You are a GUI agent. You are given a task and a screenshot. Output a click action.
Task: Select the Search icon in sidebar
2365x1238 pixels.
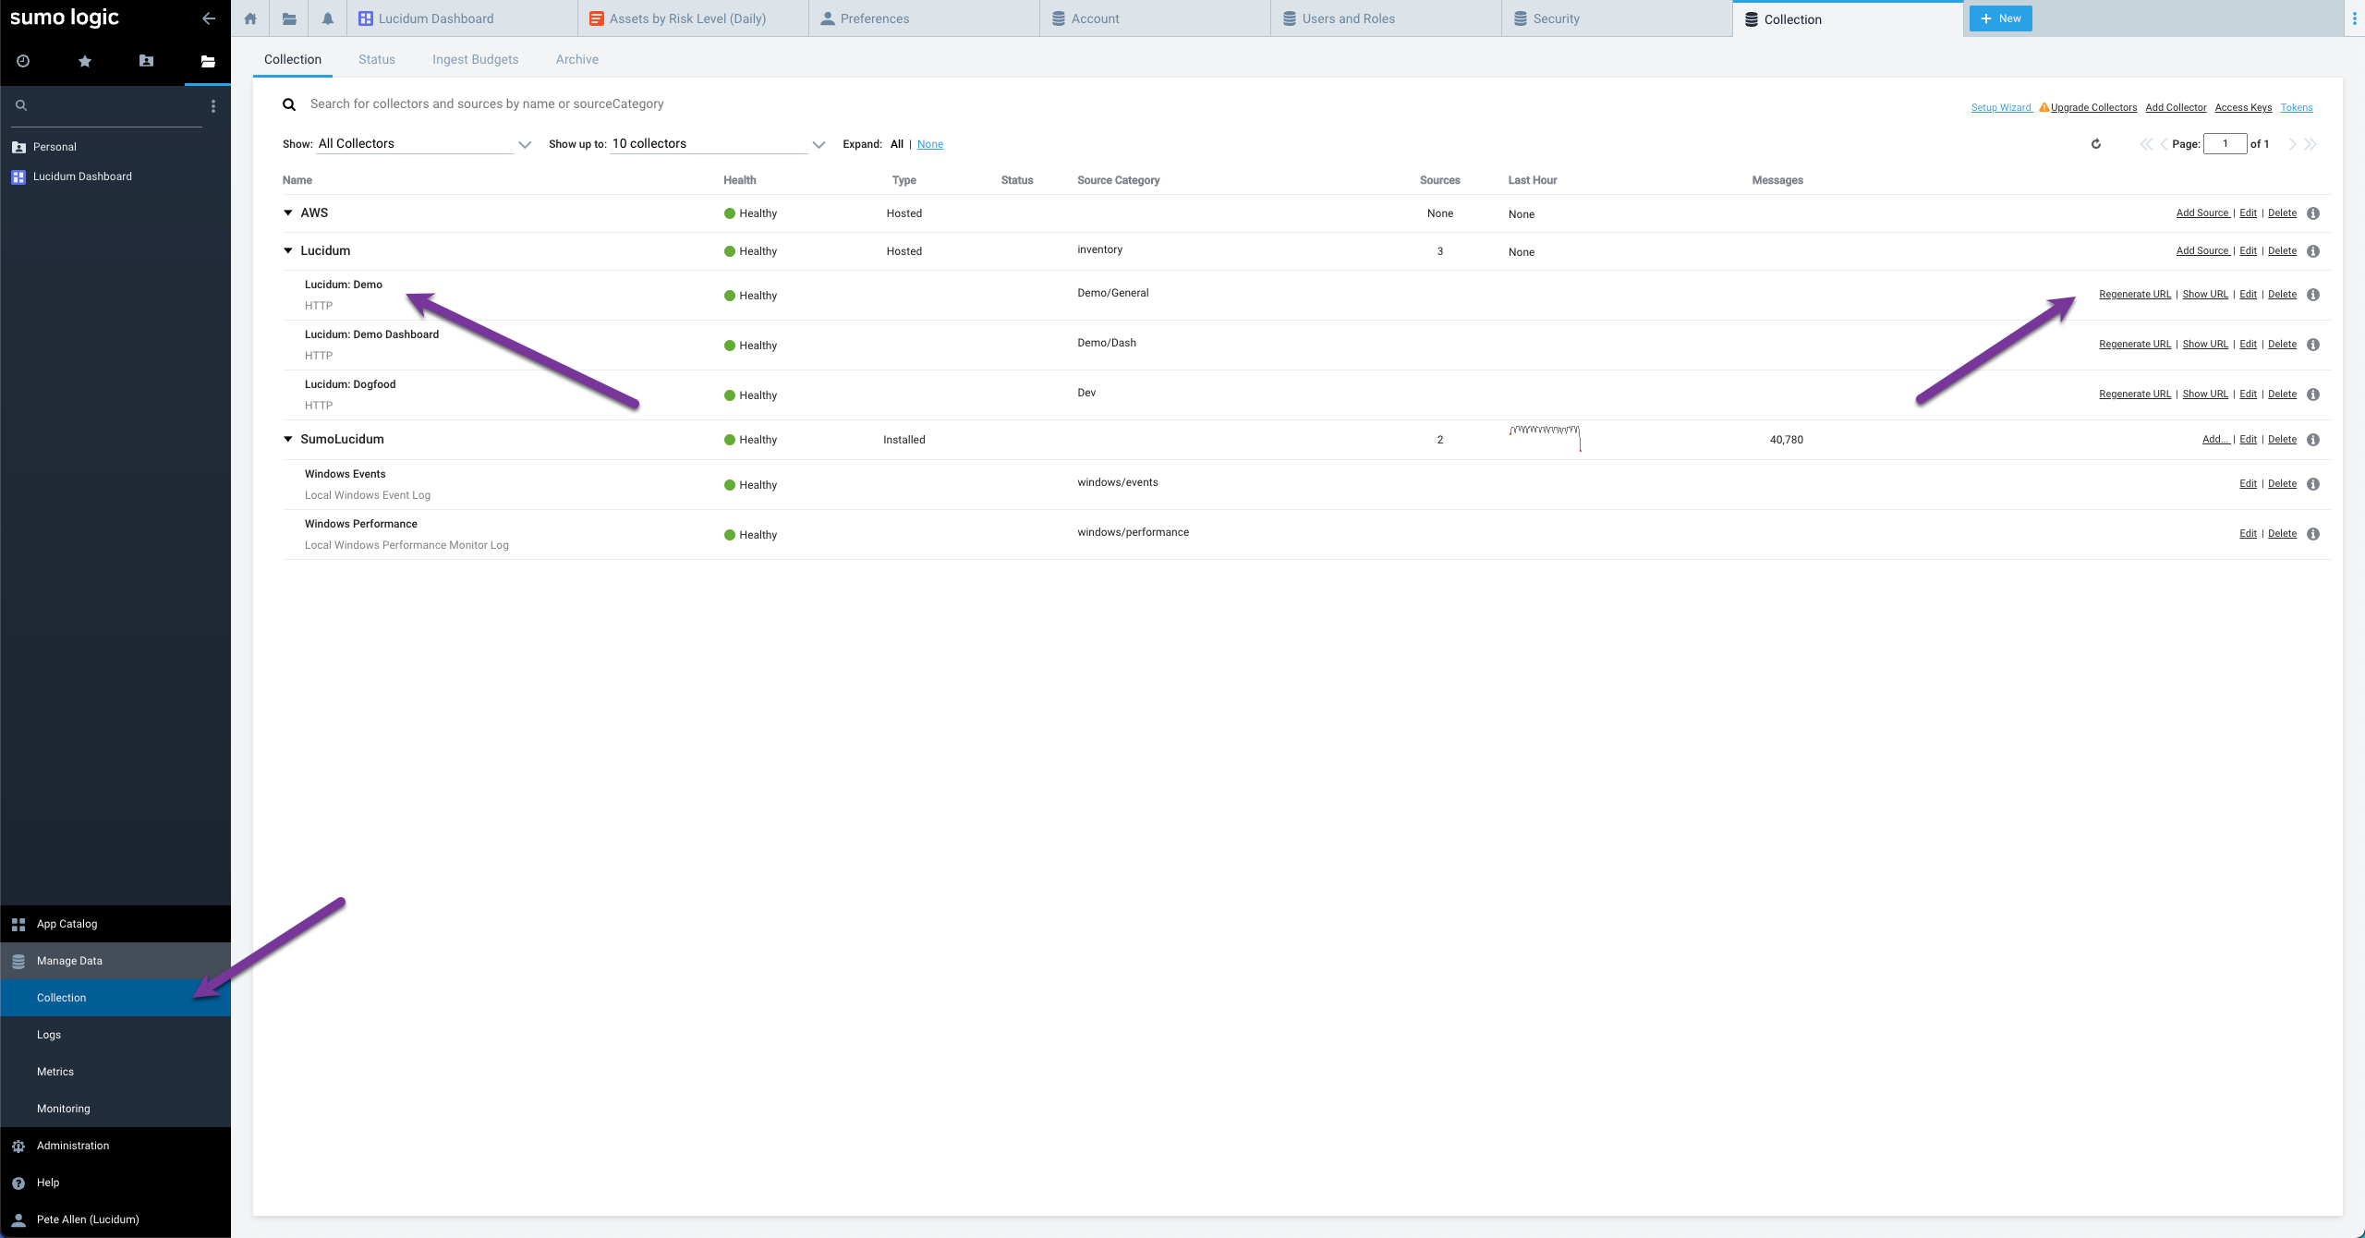tap(20, 105)
